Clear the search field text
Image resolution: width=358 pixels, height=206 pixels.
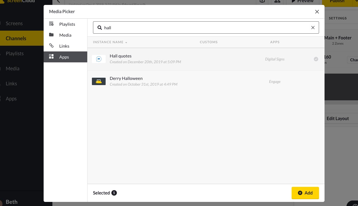click(x=313, y=28)
